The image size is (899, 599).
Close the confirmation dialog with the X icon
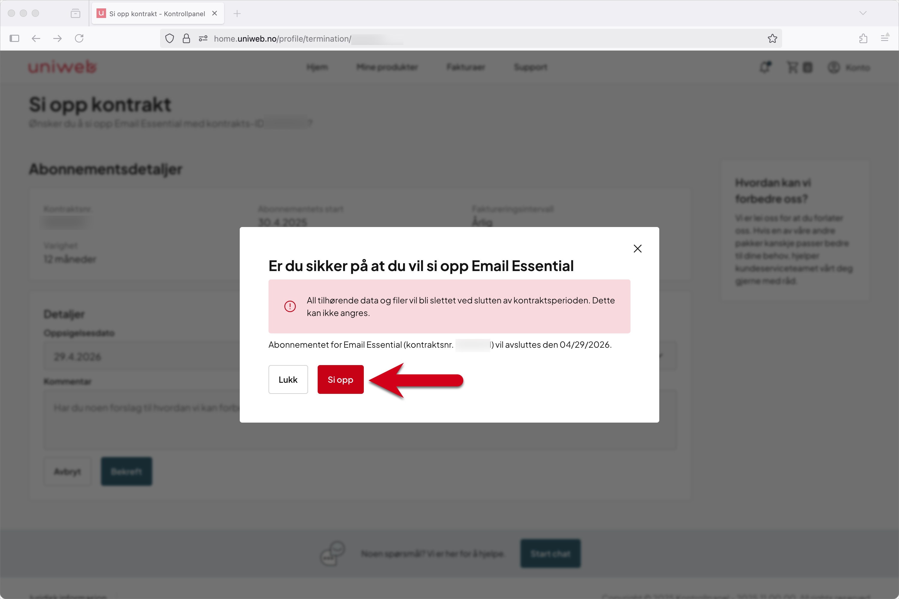(x=637, y=249)
